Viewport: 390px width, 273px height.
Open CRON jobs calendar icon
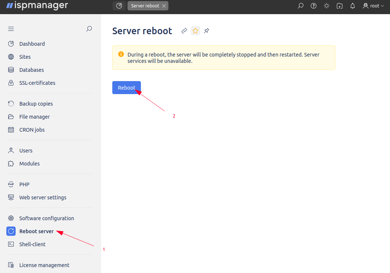point(11,130)
